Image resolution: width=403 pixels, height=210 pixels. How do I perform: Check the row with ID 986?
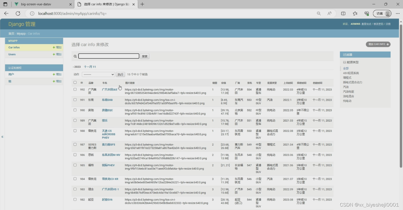75,155
